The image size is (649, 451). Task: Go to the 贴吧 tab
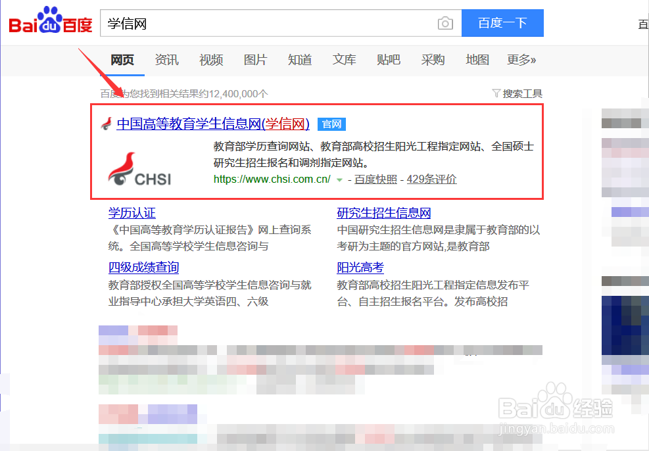[389, 60]
